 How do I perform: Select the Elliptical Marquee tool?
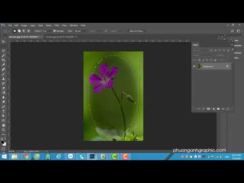pos(4,46)
